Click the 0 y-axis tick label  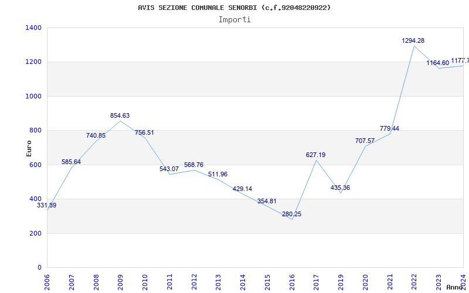click(x=39, y=268)
